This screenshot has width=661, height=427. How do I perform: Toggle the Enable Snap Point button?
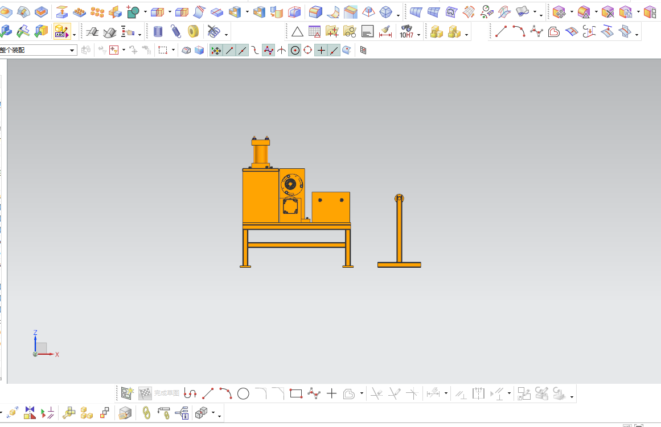pos(216,51)
